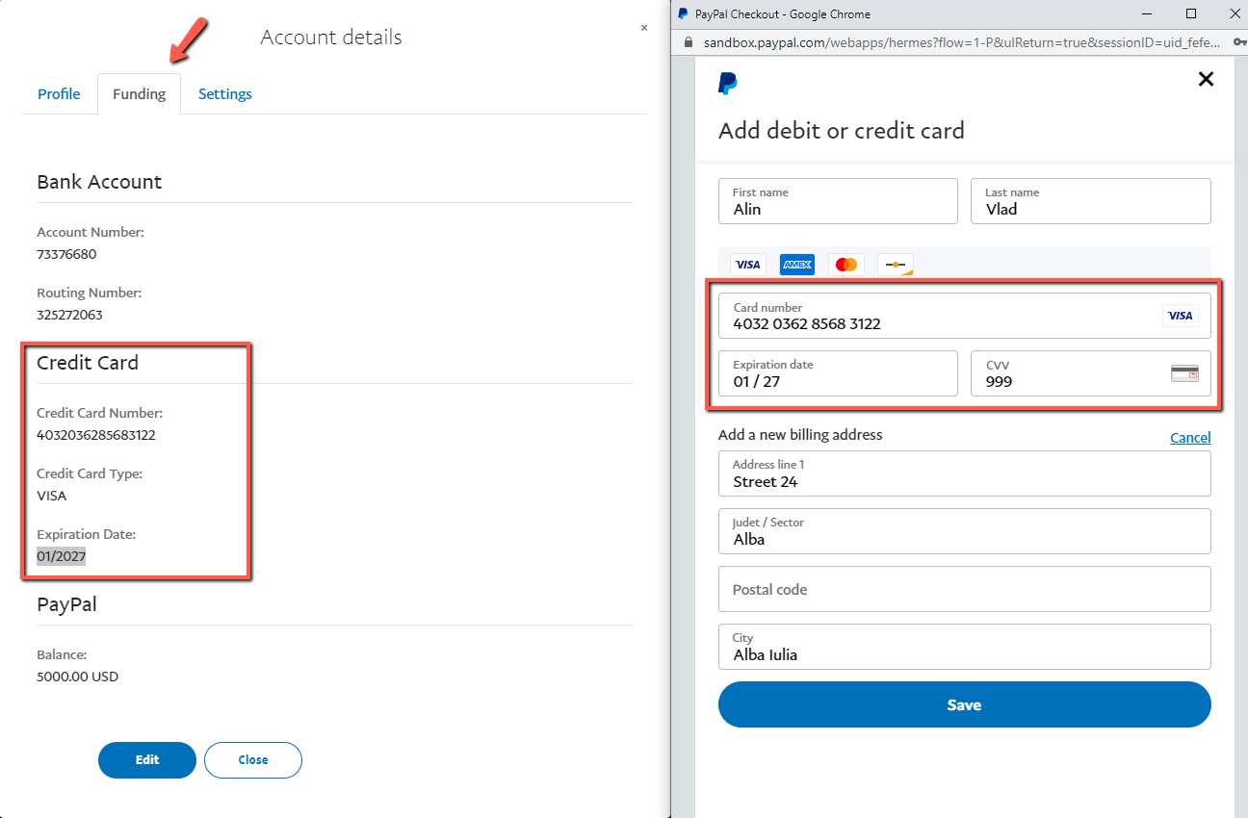Click the Discover card brand icon
Viewport: 1248px width, 818px height.
click(x=896, y=265)
